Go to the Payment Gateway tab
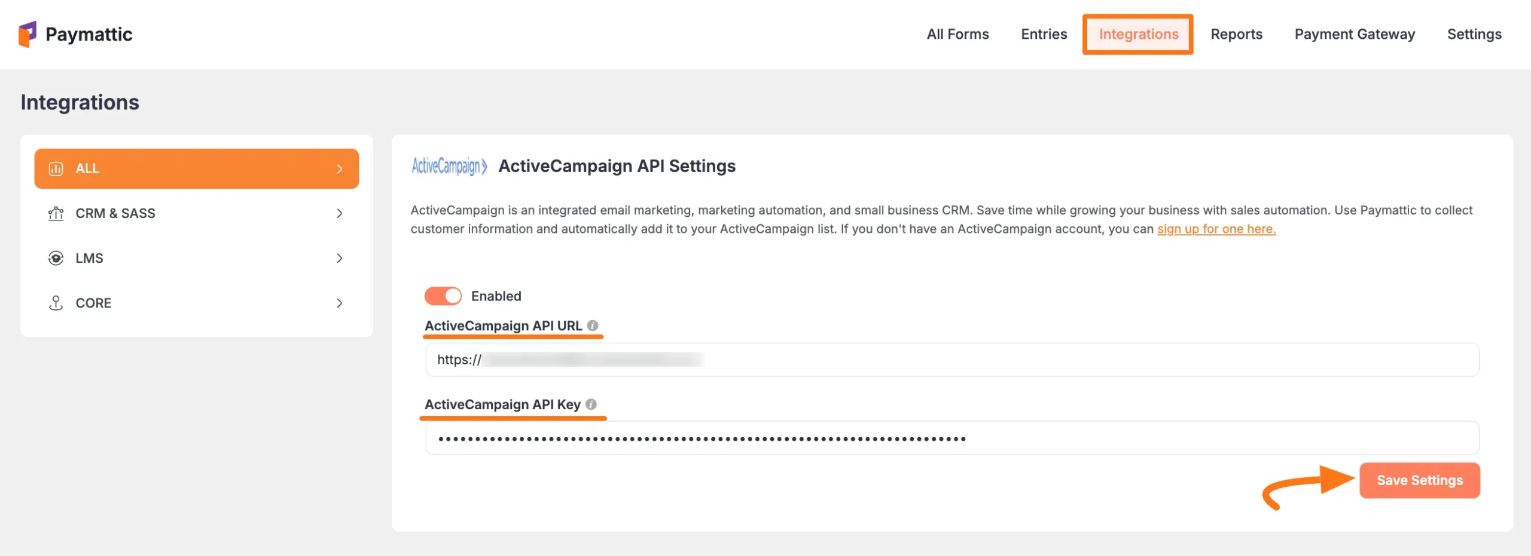 (x=1355, y=34)
